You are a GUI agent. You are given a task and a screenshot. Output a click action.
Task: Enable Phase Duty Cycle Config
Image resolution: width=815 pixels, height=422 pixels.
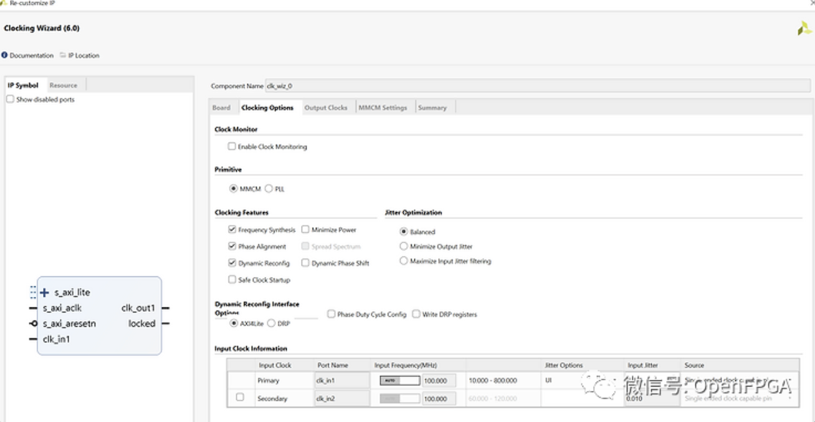[331, 314]
